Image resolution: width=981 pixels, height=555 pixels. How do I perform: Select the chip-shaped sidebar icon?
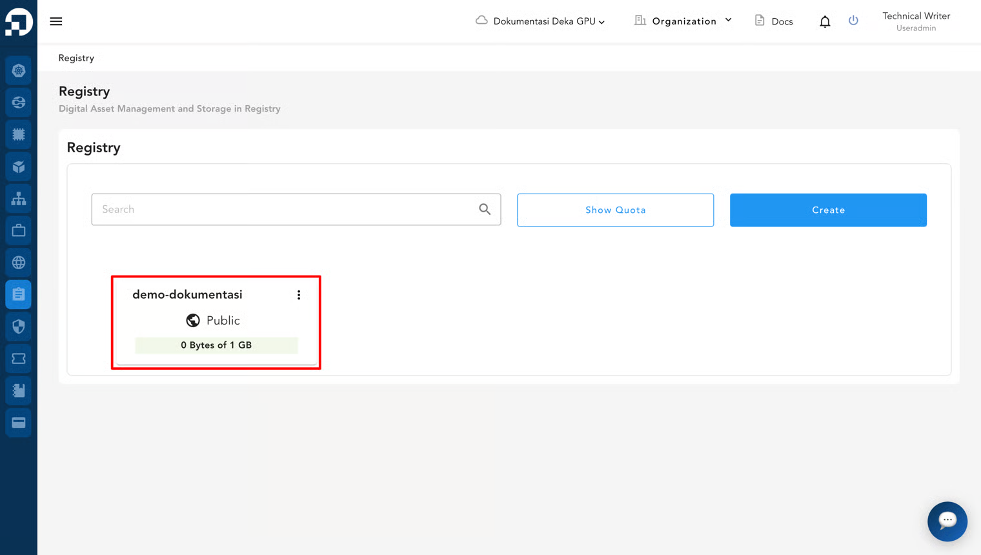pyautogui.click(x=19, y=134)
